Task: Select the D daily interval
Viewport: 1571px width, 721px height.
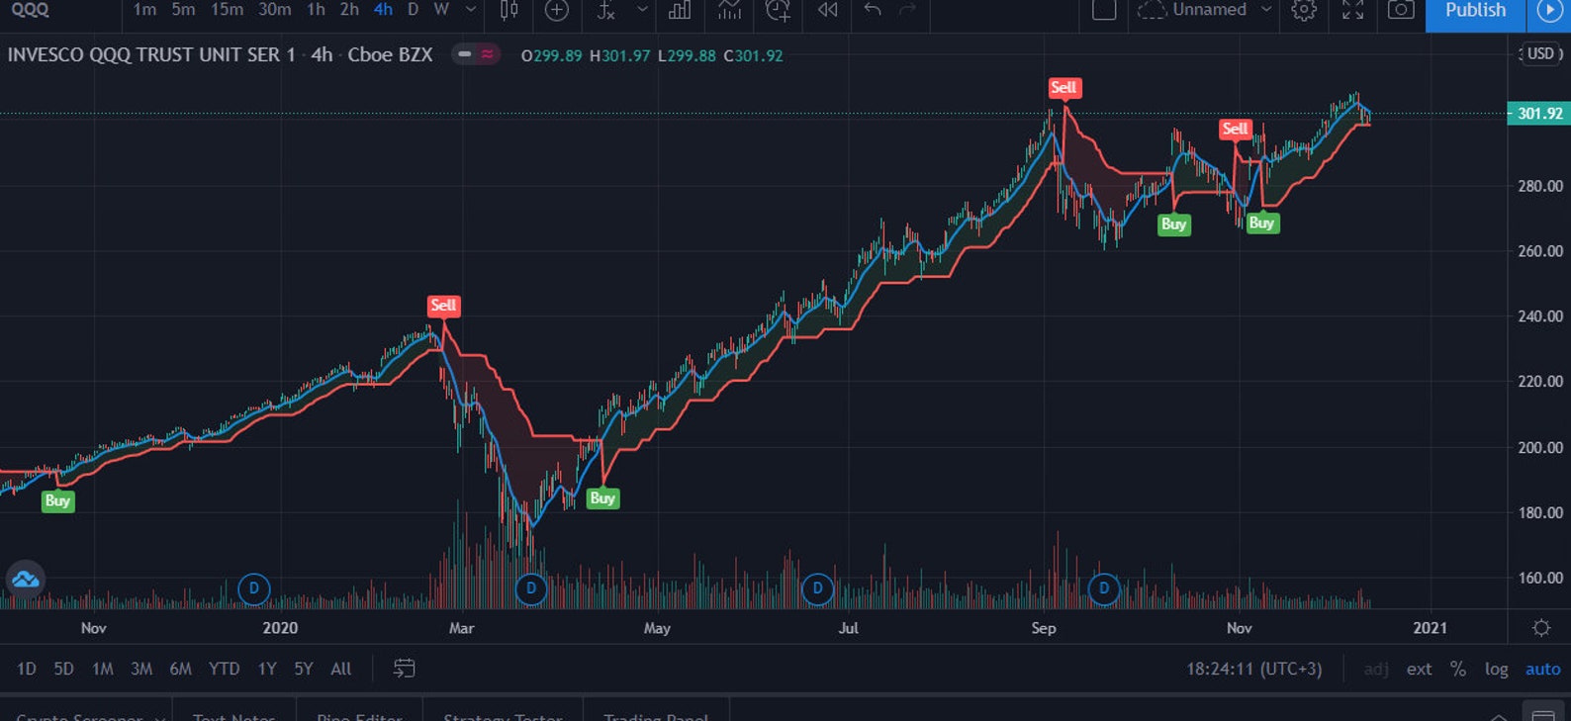Action: pyautogui.click(x=413, y=10)
